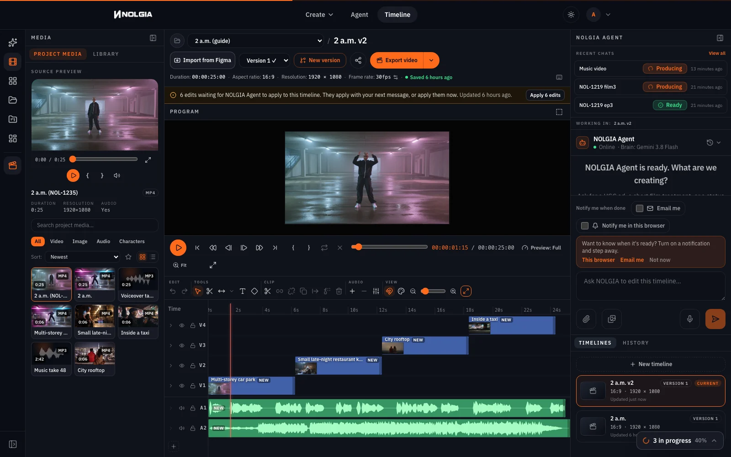Click Not now on the notification prompt
Image resolution: width=731 pixels, height=457 pixels.
click(x=660, y=260)
